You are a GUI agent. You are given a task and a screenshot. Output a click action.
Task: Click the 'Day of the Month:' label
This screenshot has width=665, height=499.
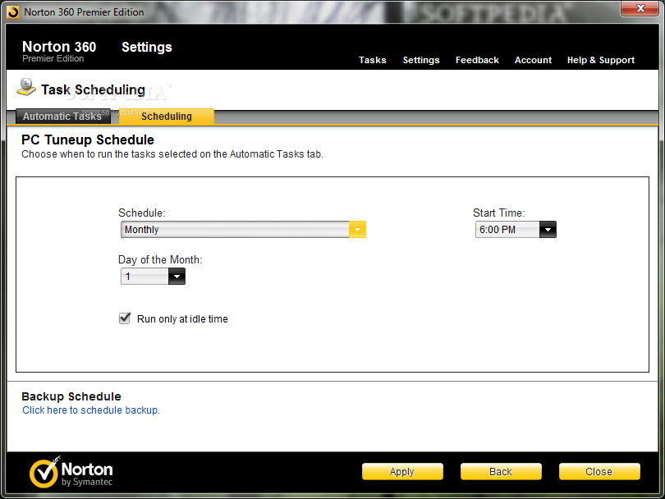(x=160, y=259)
